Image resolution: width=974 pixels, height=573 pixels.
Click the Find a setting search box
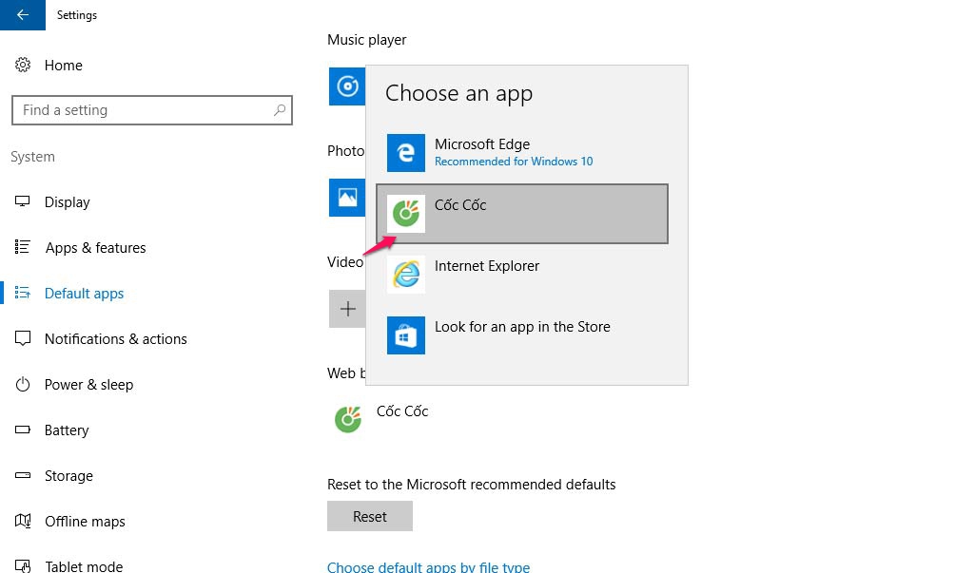point(143,110)
